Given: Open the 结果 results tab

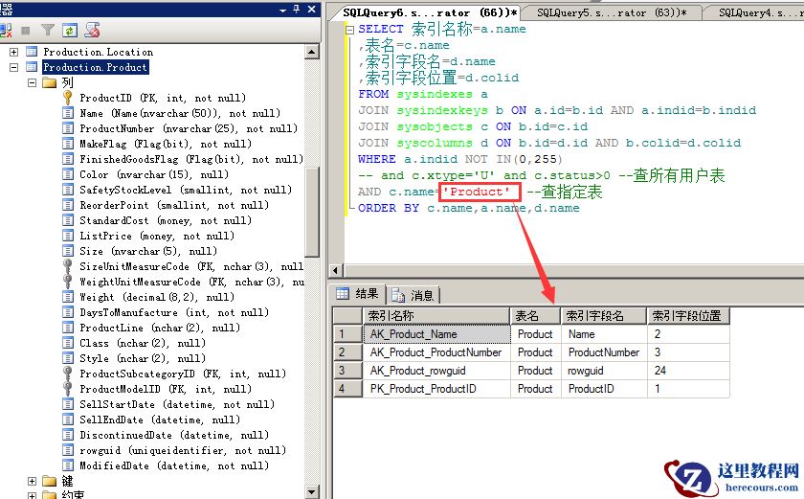Looking at the screenshot, I should (x=358, y=294).
